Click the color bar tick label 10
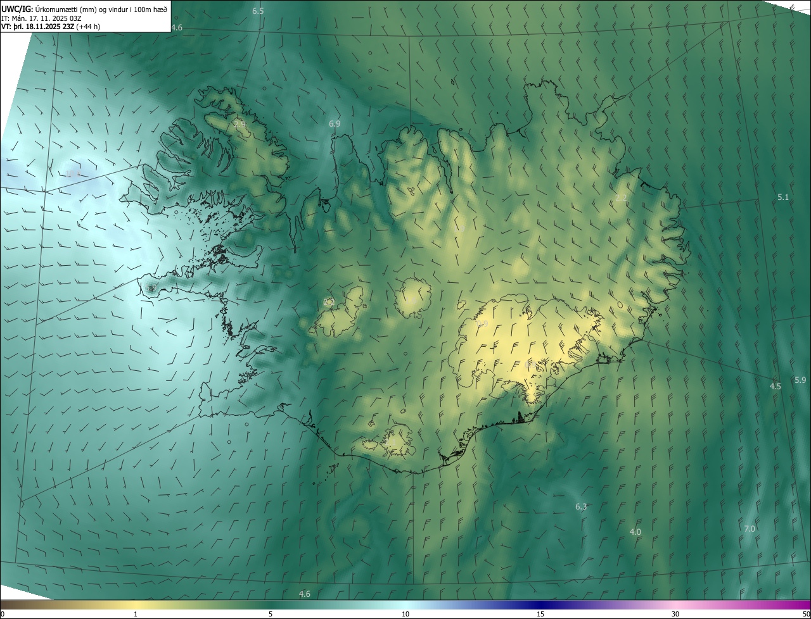The width and height of the screenshot is (811, 619). [x=405, y=614]
